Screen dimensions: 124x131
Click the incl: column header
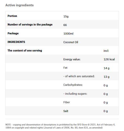(106, 51)
